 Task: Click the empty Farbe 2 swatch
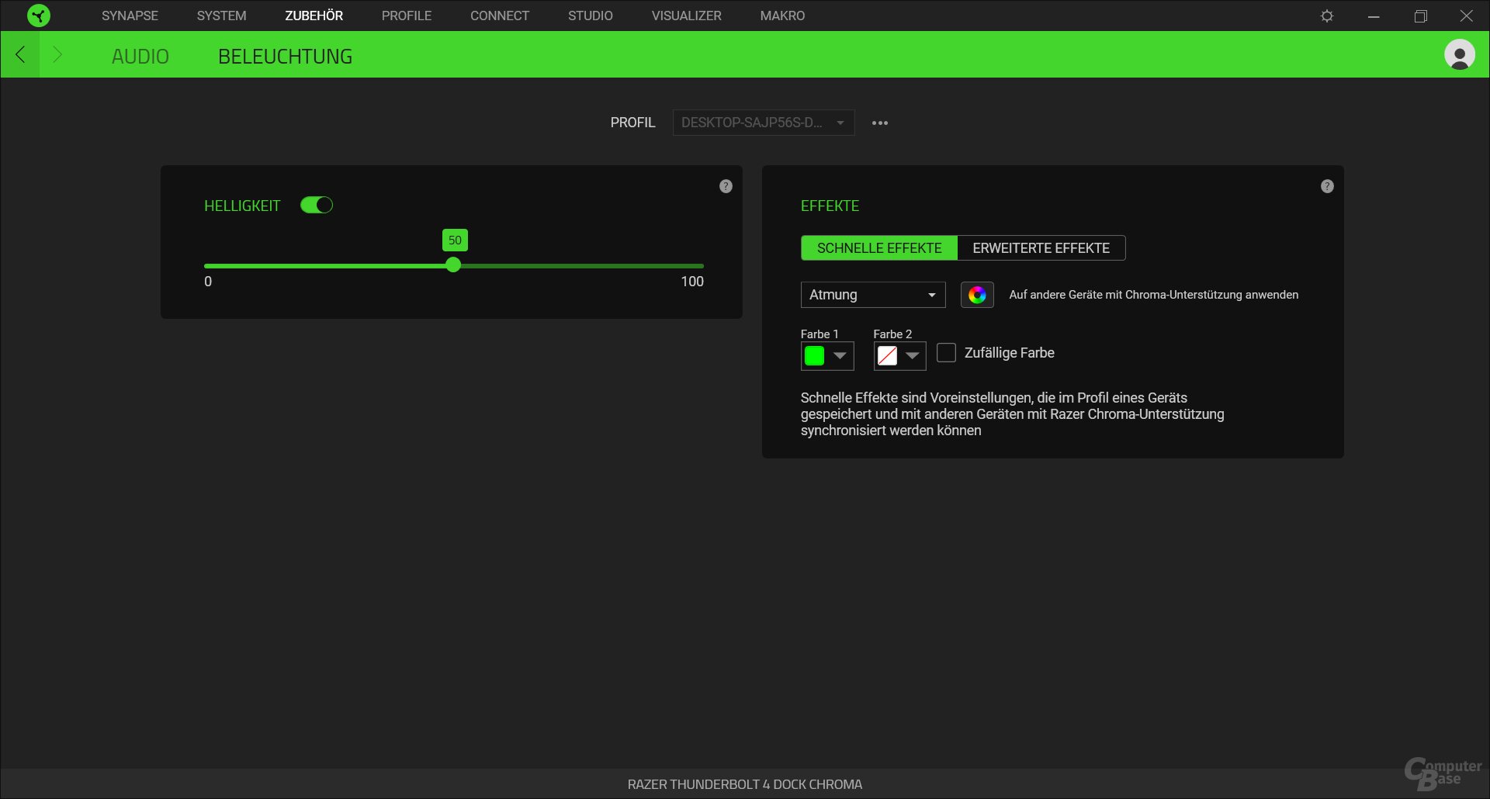[887, 356]
